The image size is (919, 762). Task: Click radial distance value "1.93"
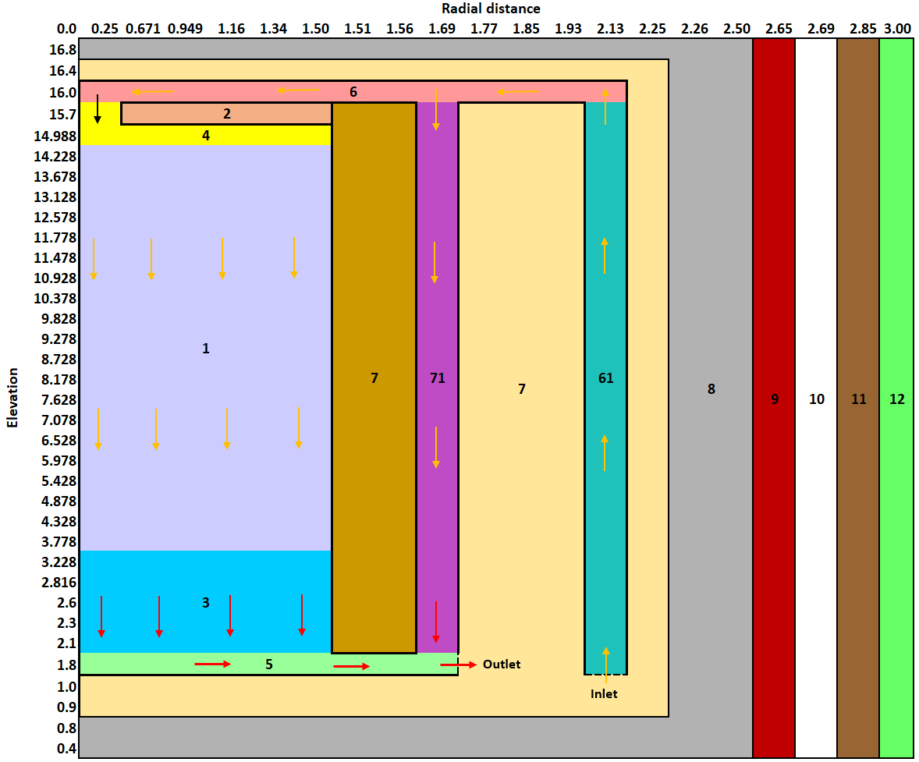point(569,29)
